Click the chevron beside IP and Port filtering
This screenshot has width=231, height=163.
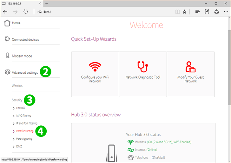(x=14, y=124)
